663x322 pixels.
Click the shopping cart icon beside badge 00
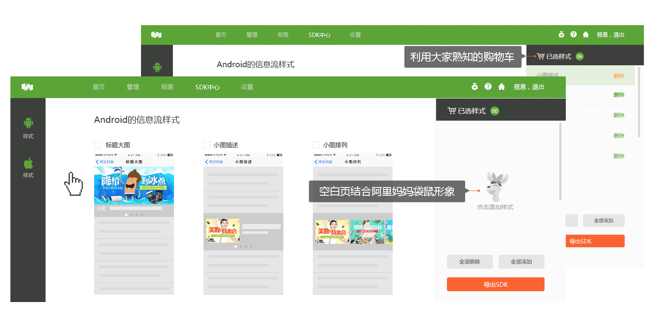(452, 111)
